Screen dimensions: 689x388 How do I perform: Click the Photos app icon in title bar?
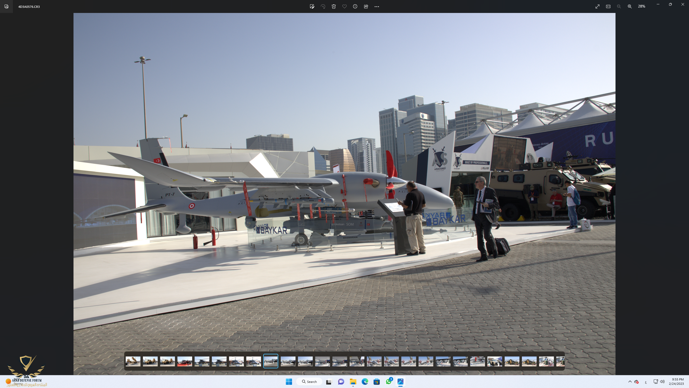(6, 6)
